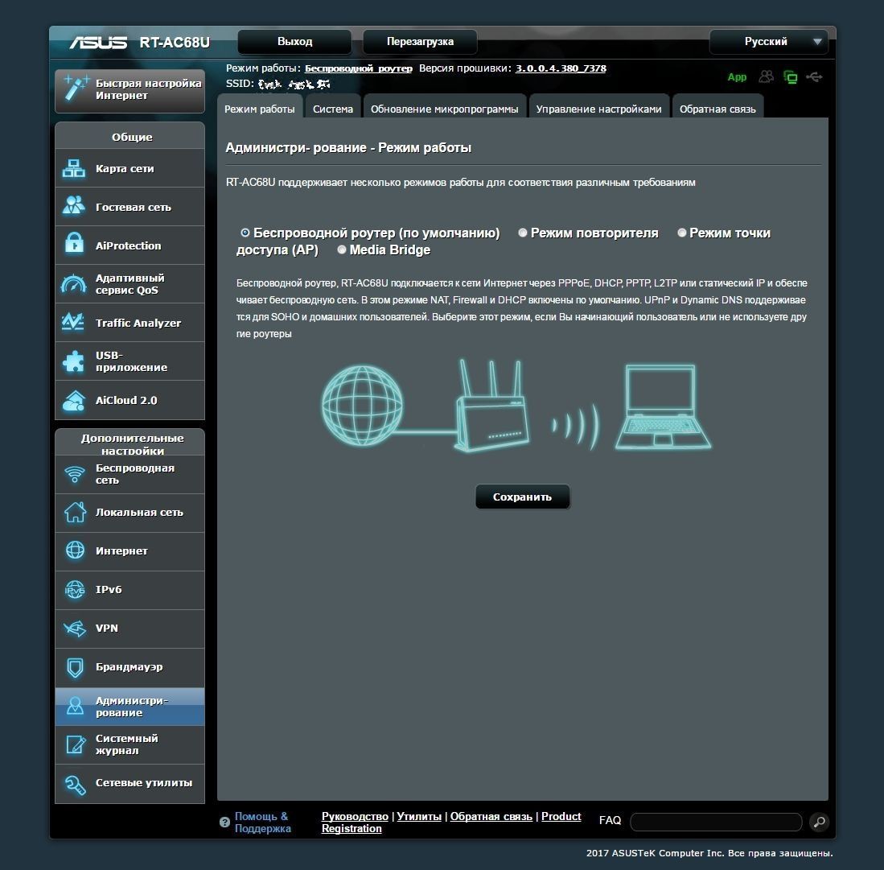Open Утилиты footer link
This screenshot has height=870, width=884.
pyautogui.click(x=419, y=816)
